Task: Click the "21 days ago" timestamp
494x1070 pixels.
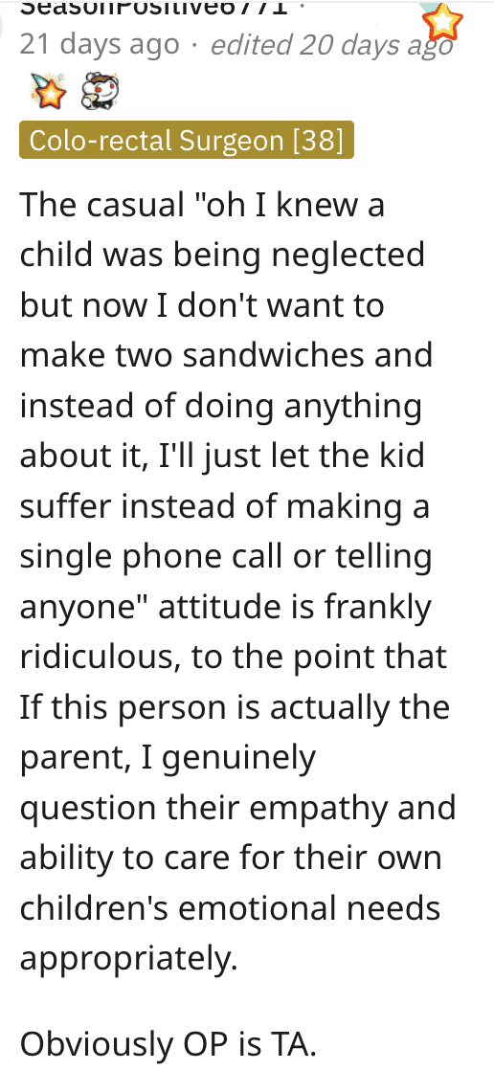Action: point(99,45)
